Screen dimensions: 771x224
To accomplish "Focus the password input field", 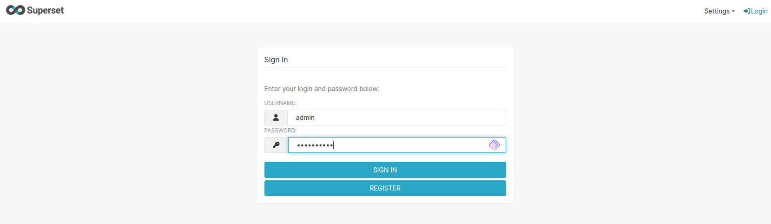I will click(396, 145).
